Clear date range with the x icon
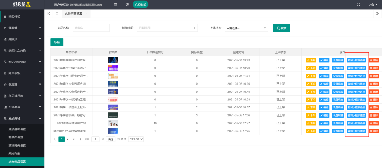This screenshot has height=168, width=382. click(x=195, y=28)
